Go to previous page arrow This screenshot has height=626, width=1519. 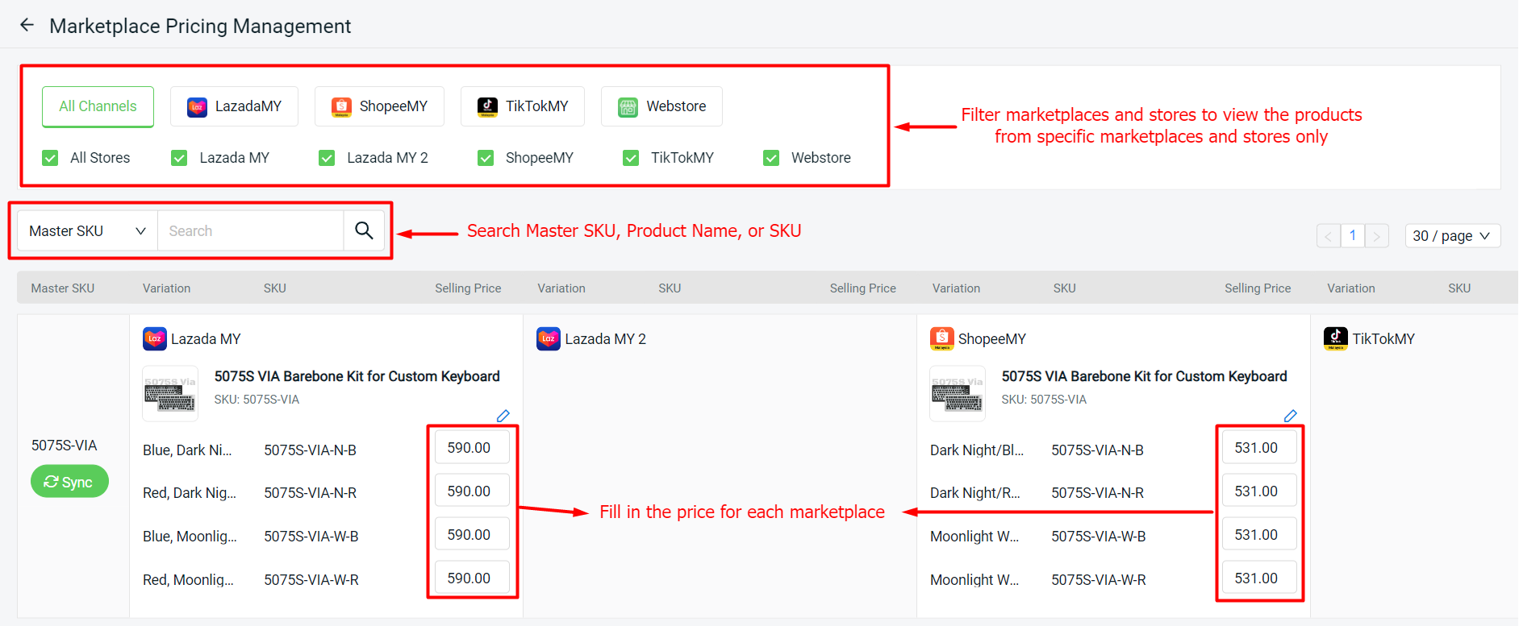(x=1328, y=236)
